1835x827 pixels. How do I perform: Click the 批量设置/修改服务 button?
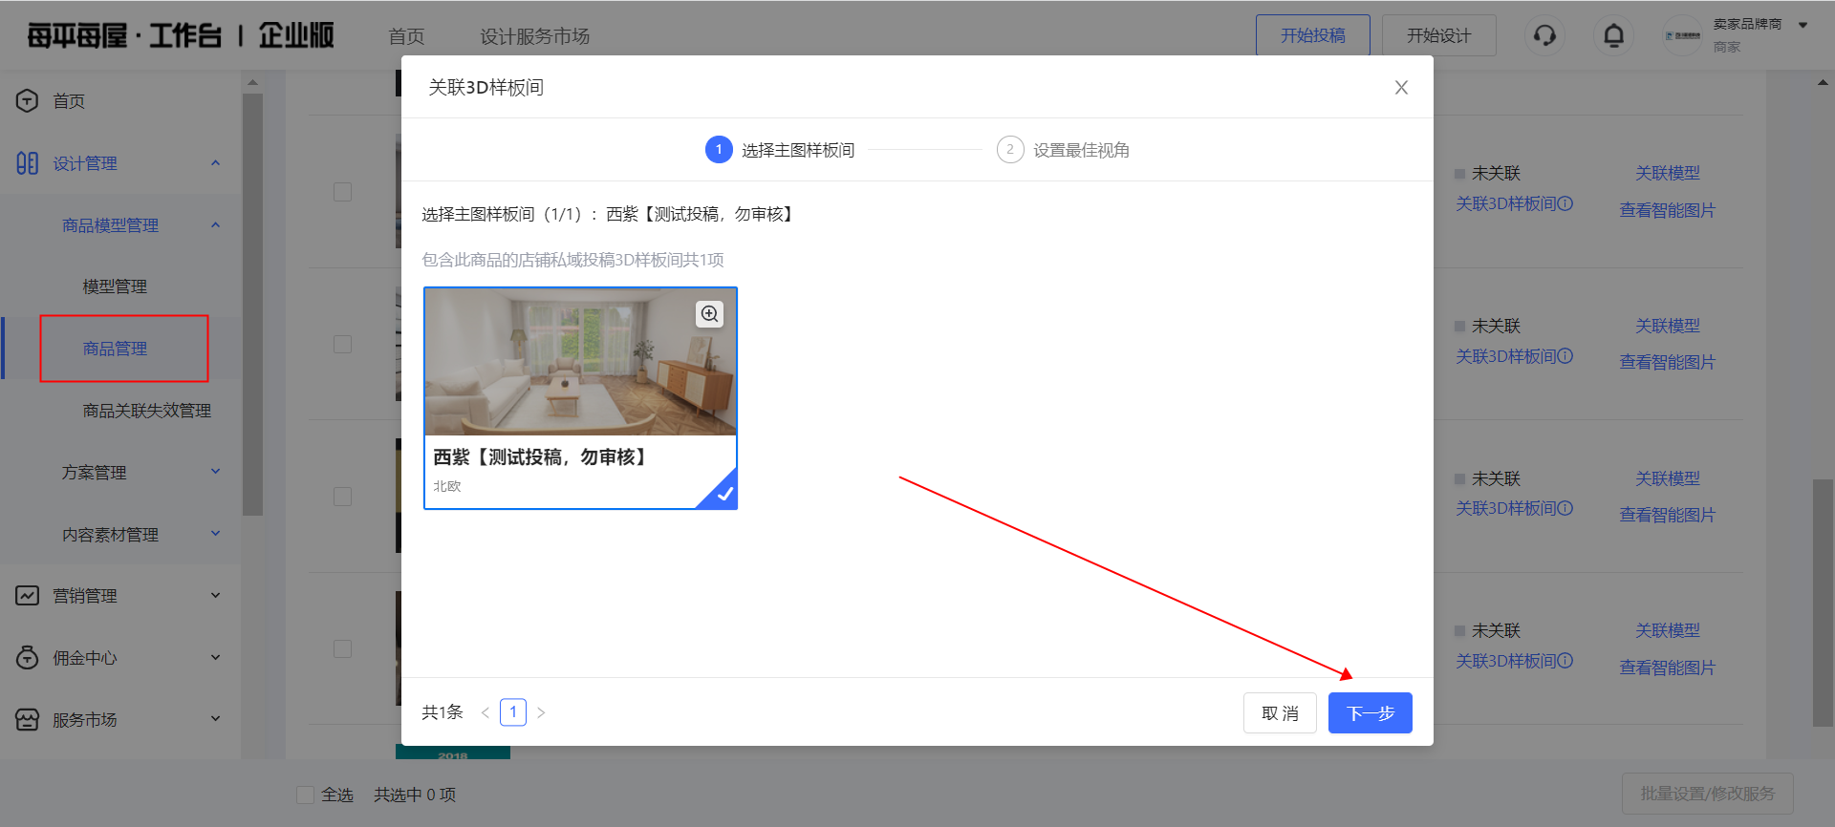(x=1708, y=794)
